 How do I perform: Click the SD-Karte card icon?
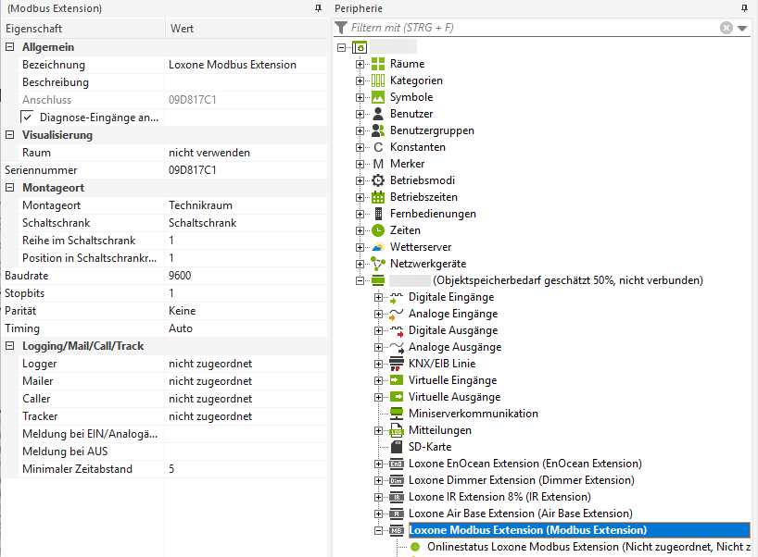tap(397, 447)
